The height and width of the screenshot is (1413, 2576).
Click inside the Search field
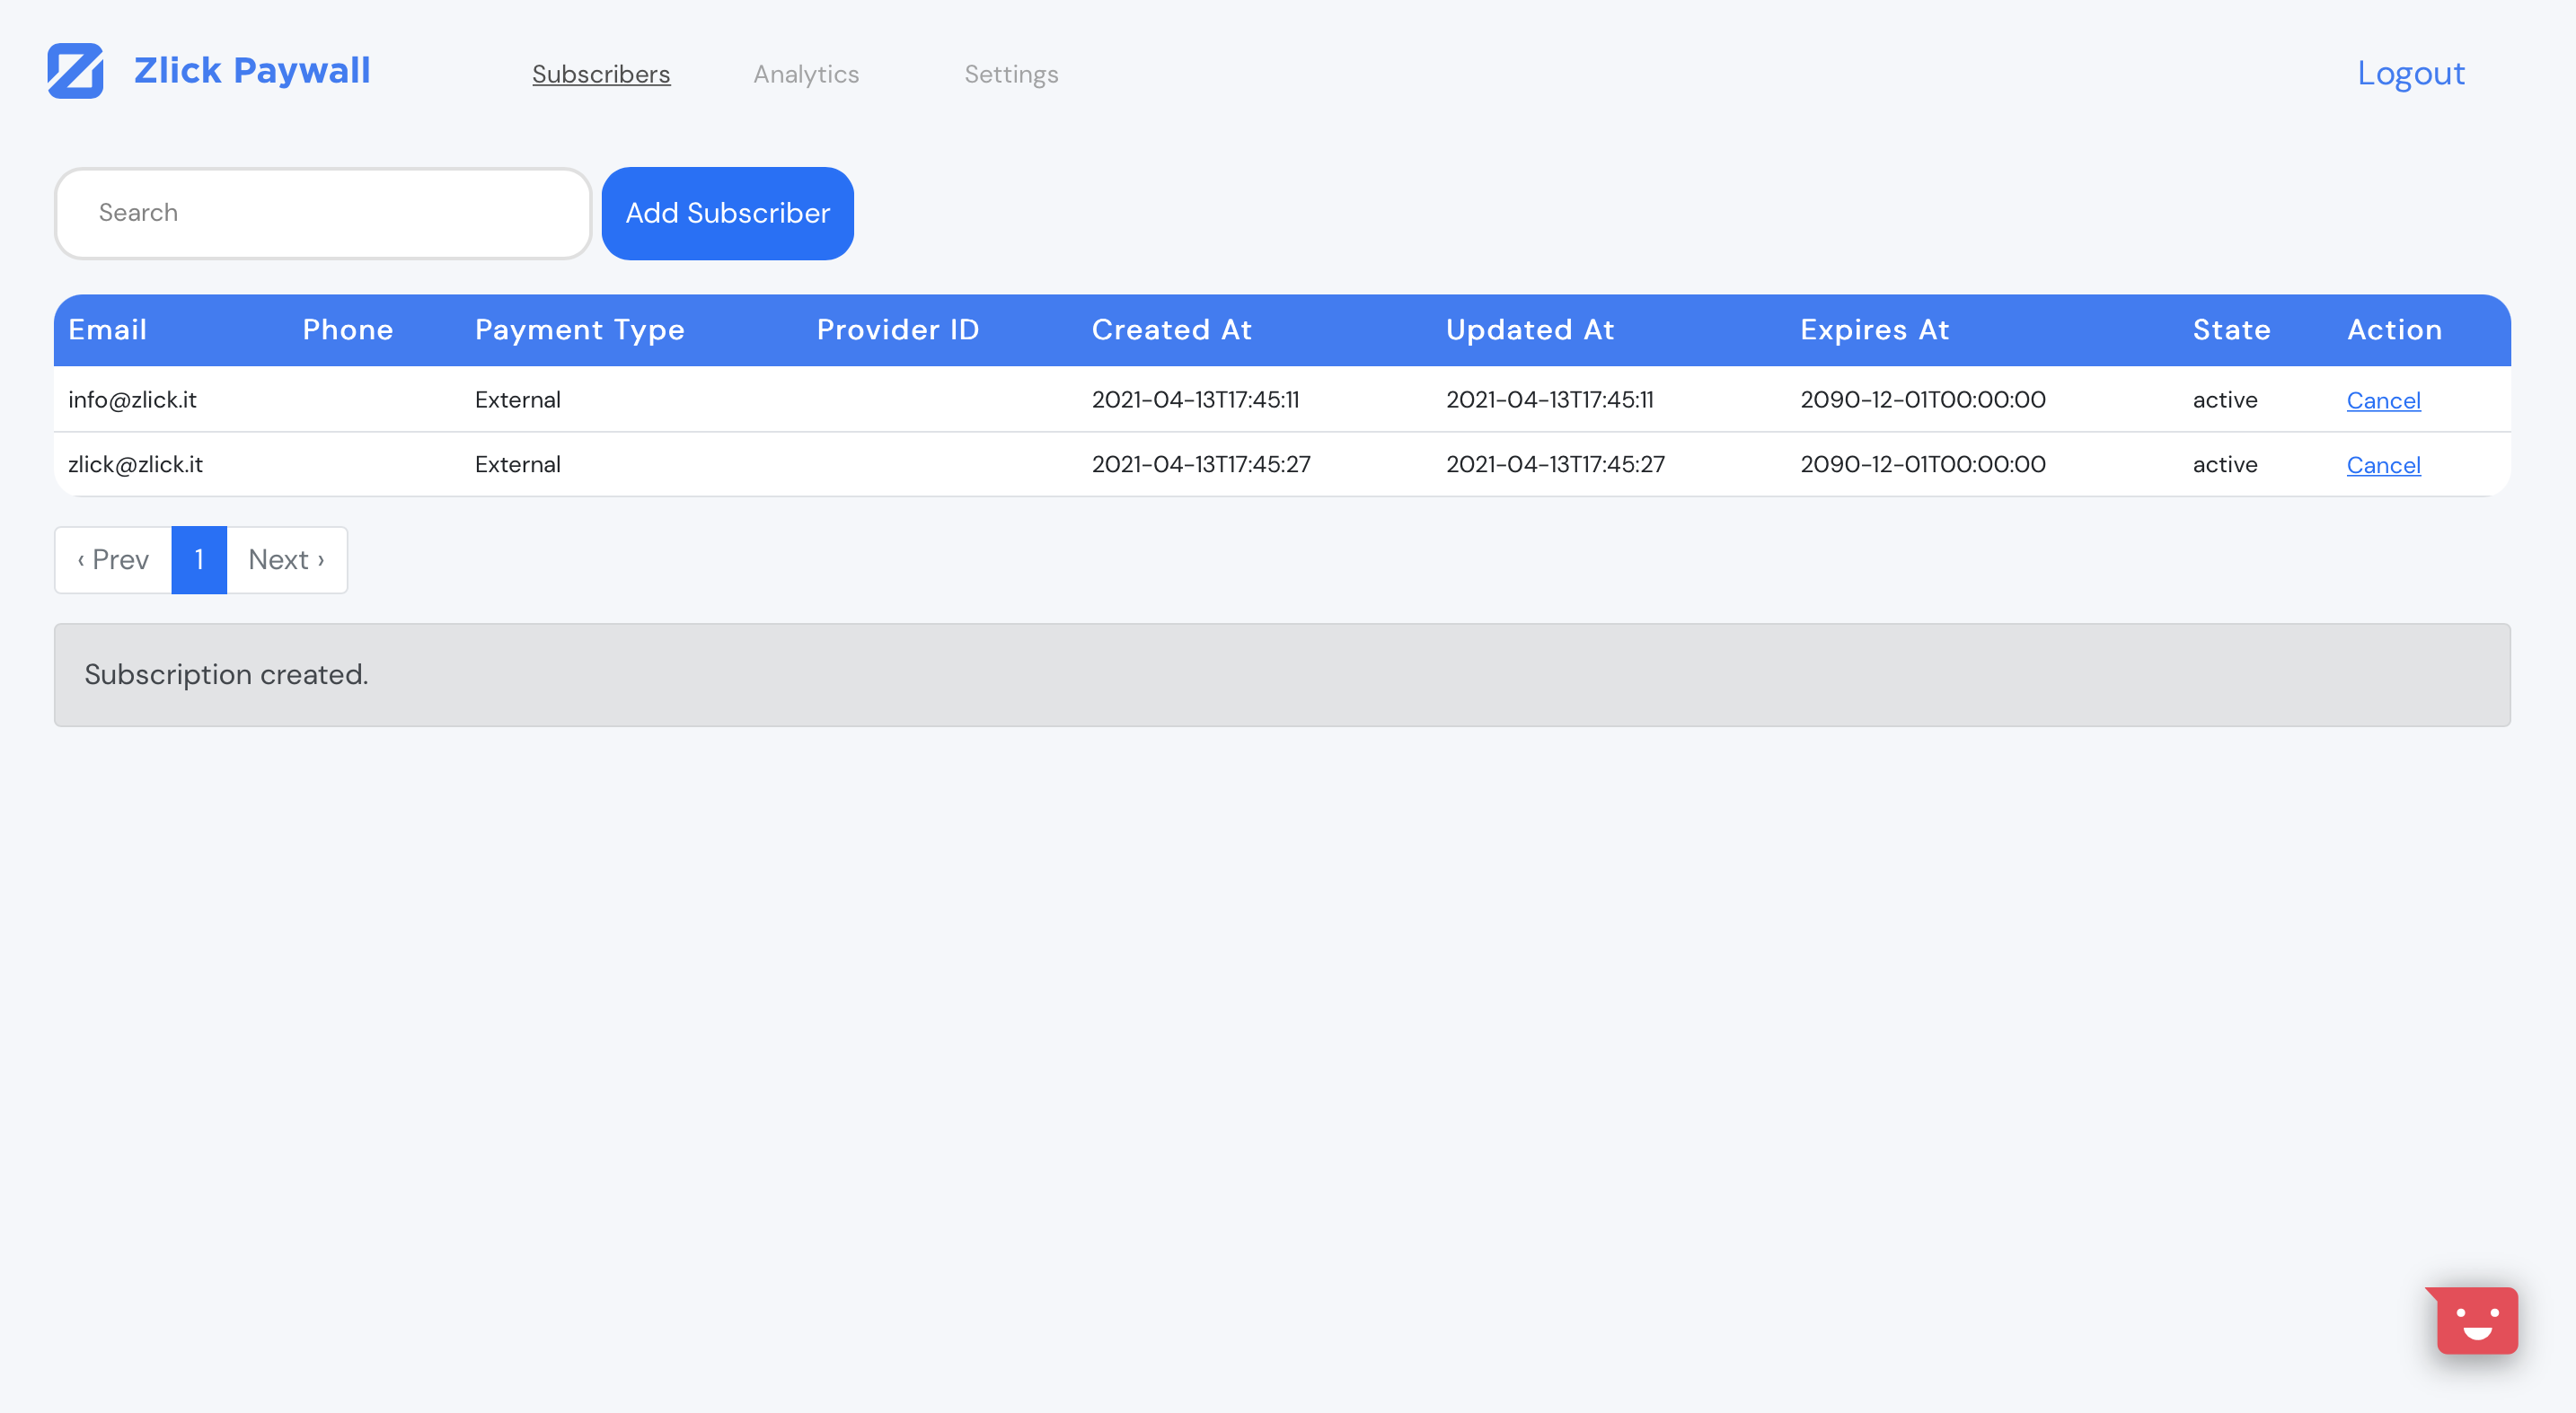click(x=322, y=213)
